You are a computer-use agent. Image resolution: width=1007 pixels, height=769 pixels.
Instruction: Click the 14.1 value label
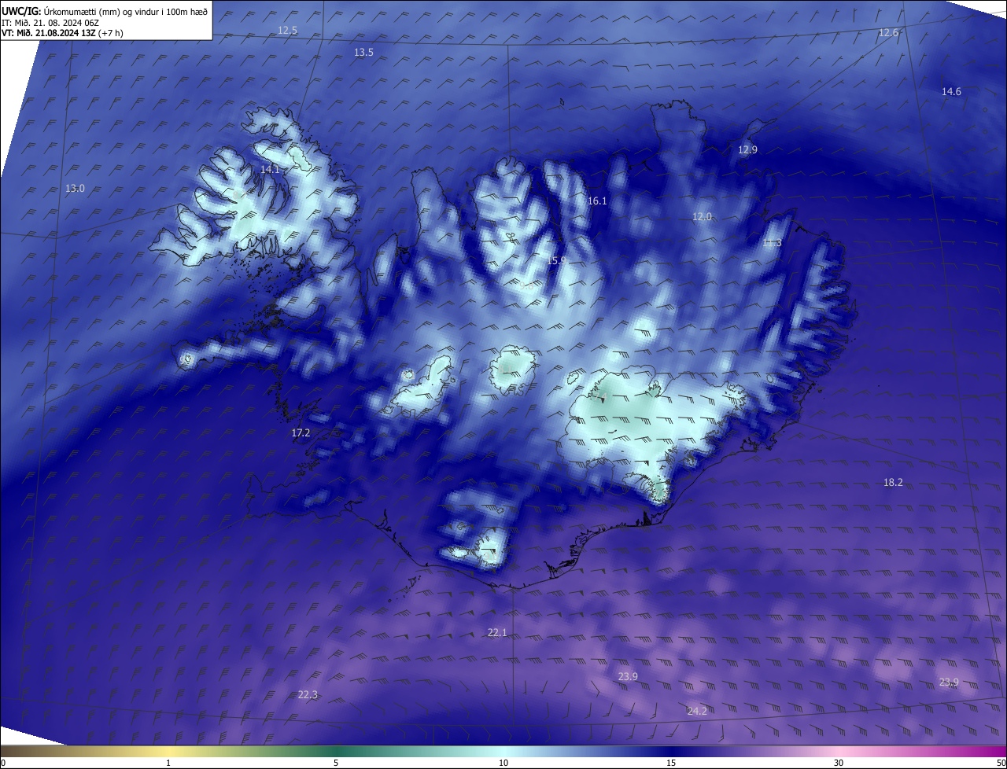(270, 170)
